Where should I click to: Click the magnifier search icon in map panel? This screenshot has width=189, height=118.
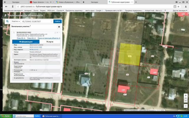pyautogui.click(x=7, y=21)
